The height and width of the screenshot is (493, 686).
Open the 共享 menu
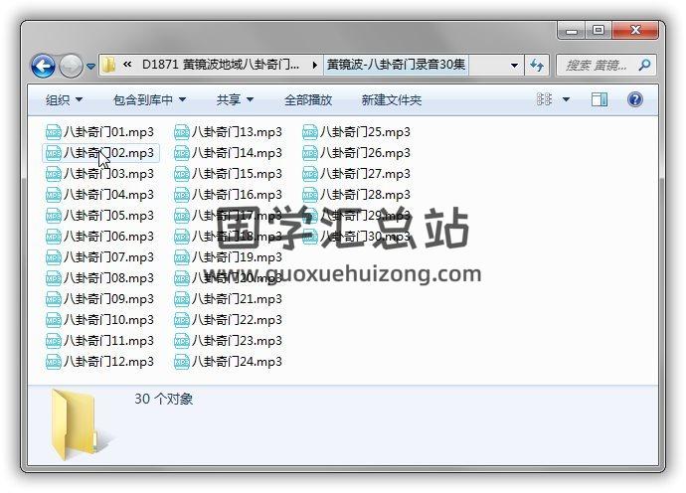tap(235, 100)
